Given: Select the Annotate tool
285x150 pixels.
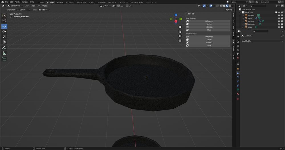Looking at the screenshot, I should (x=4, y=48).
